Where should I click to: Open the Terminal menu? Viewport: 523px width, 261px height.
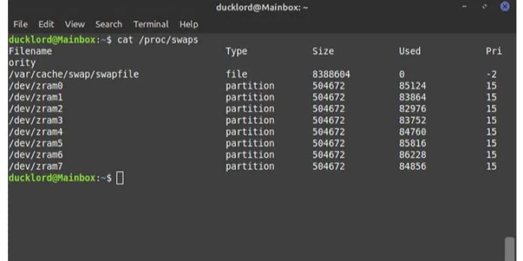[151, 24]
